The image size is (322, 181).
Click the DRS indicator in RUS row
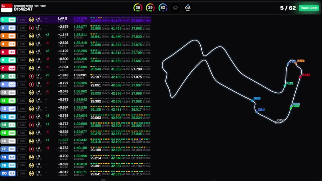click(x=22, y=20)
